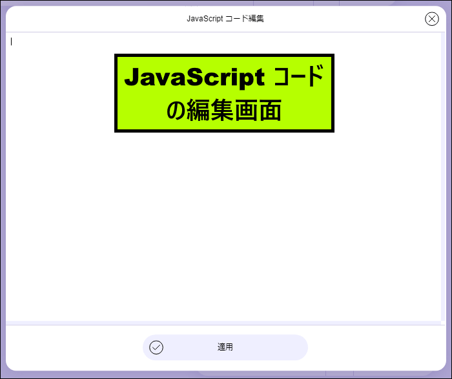The height and width of the screenshot is (379, 452).
Task: Click the vertical scrollbar at the editor's right edge
Action: pos(443,175)
